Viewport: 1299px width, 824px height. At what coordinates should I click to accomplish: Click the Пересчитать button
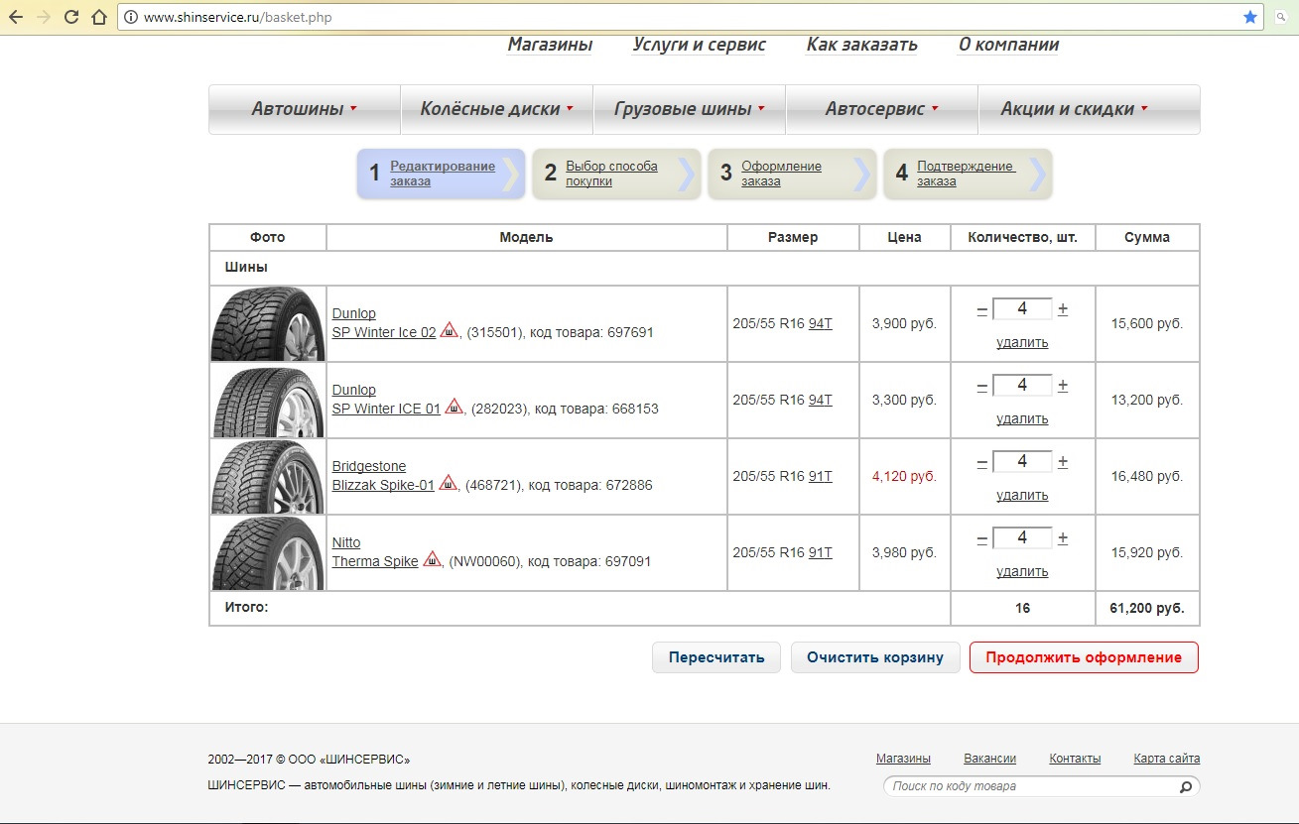click(716, 657)
